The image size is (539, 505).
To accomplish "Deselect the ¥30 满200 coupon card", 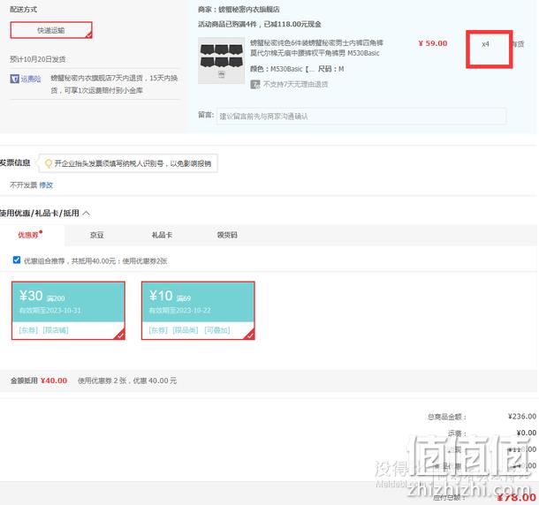I will click(68, 311).
